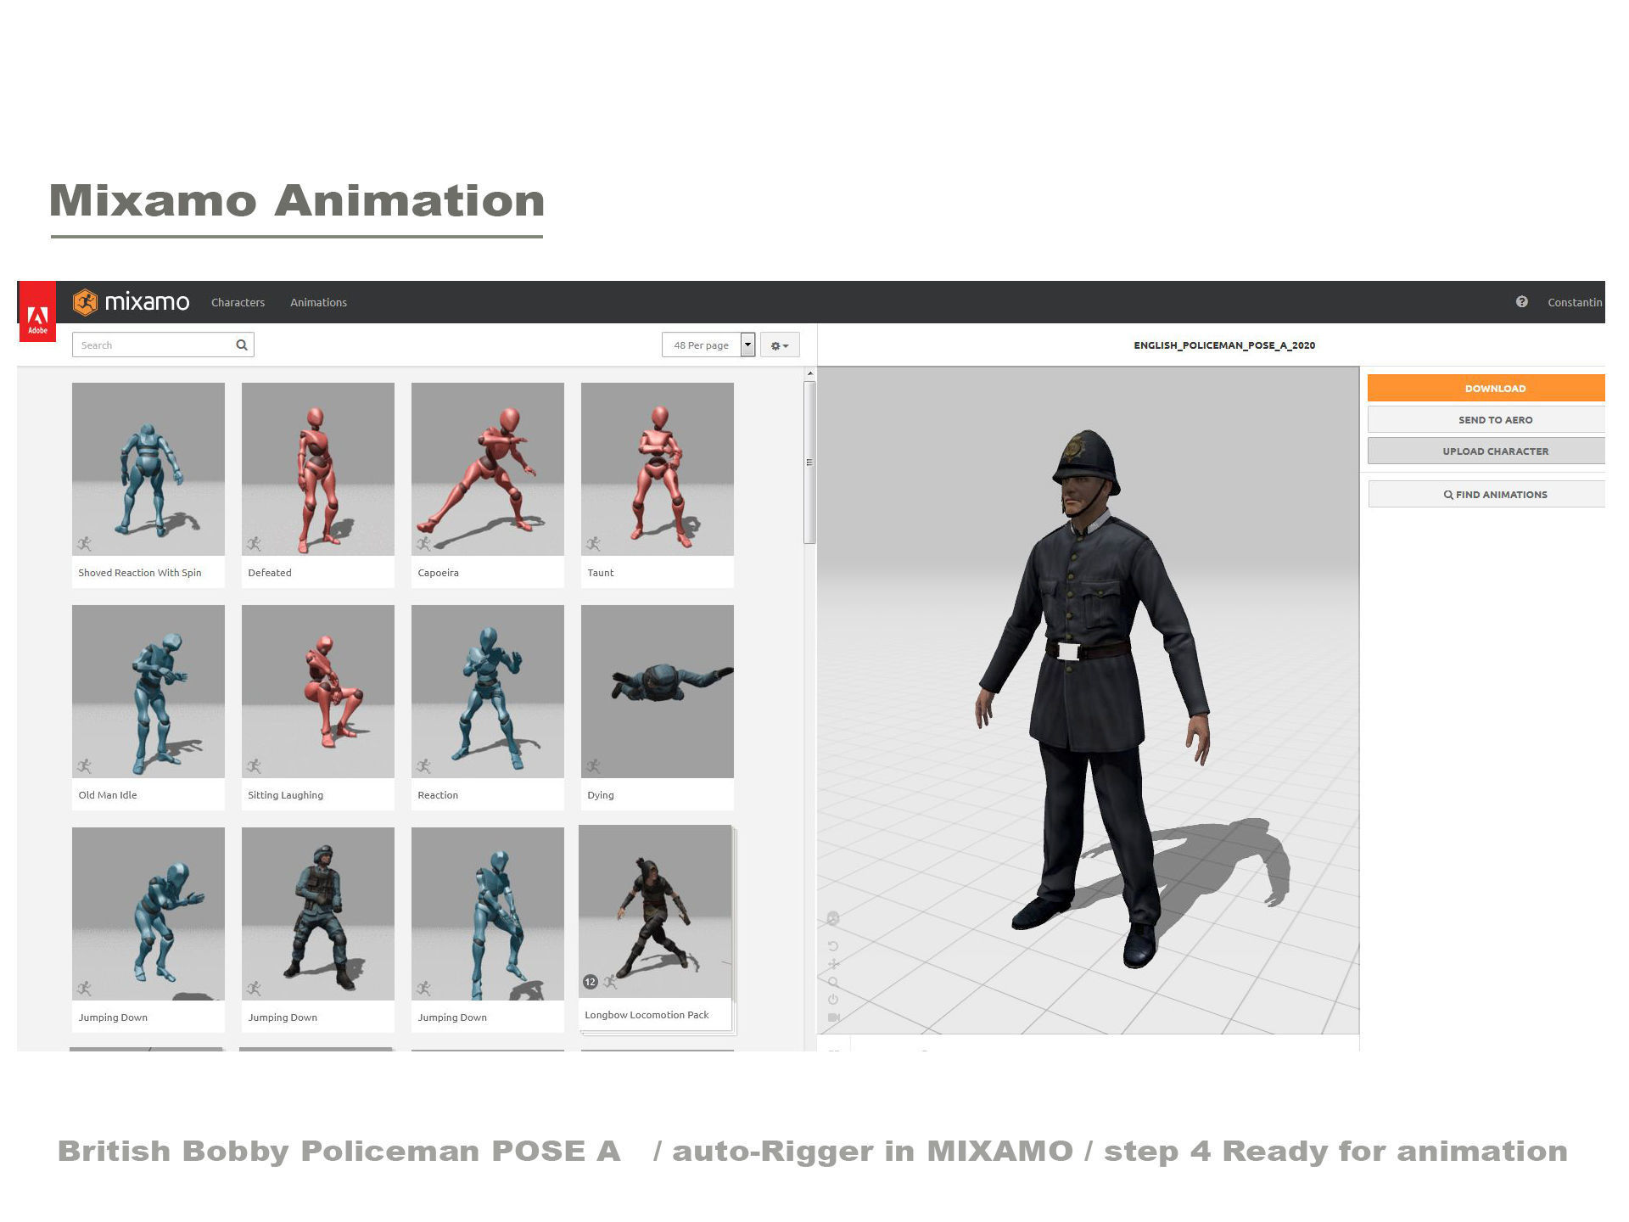Open the gear settings dropdown

pos(780,345)
